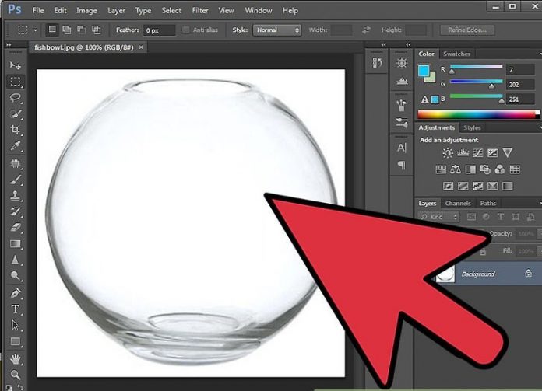542x391 pixels.
Task: Select the Lasso tool
Action: click(x=16, y=98)
